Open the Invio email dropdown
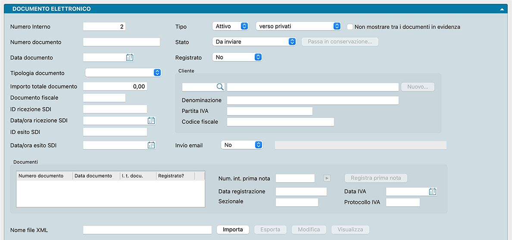This screenshot has height=240, width=512. tap(241, 145)
